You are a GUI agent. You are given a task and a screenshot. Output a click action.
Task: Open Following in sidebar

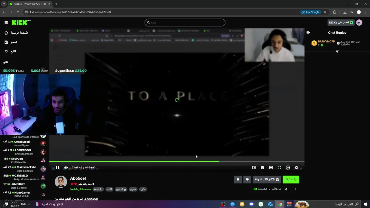(10, 51)
